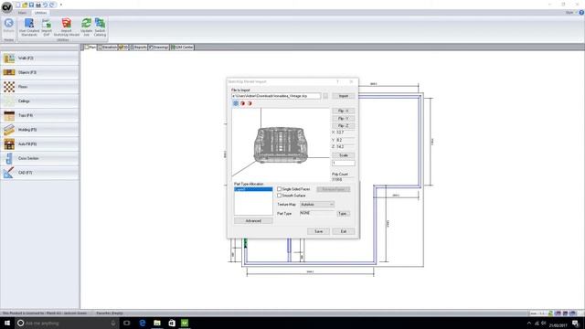The height and width of the screenshot is (329, 585).
Task: Select CAD (F7) in the sidebar
Action: click(39, 173)
